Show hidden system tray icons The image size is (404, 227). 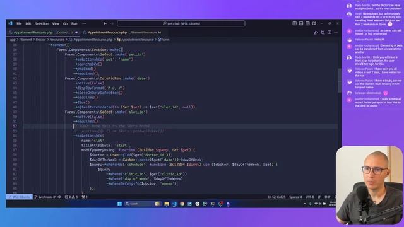pos(305,204)
